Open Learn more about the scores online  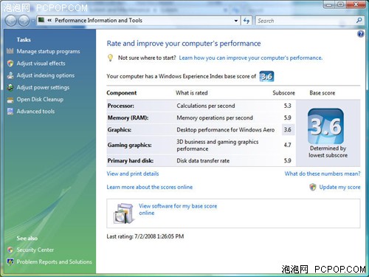[x=150, y=187]
